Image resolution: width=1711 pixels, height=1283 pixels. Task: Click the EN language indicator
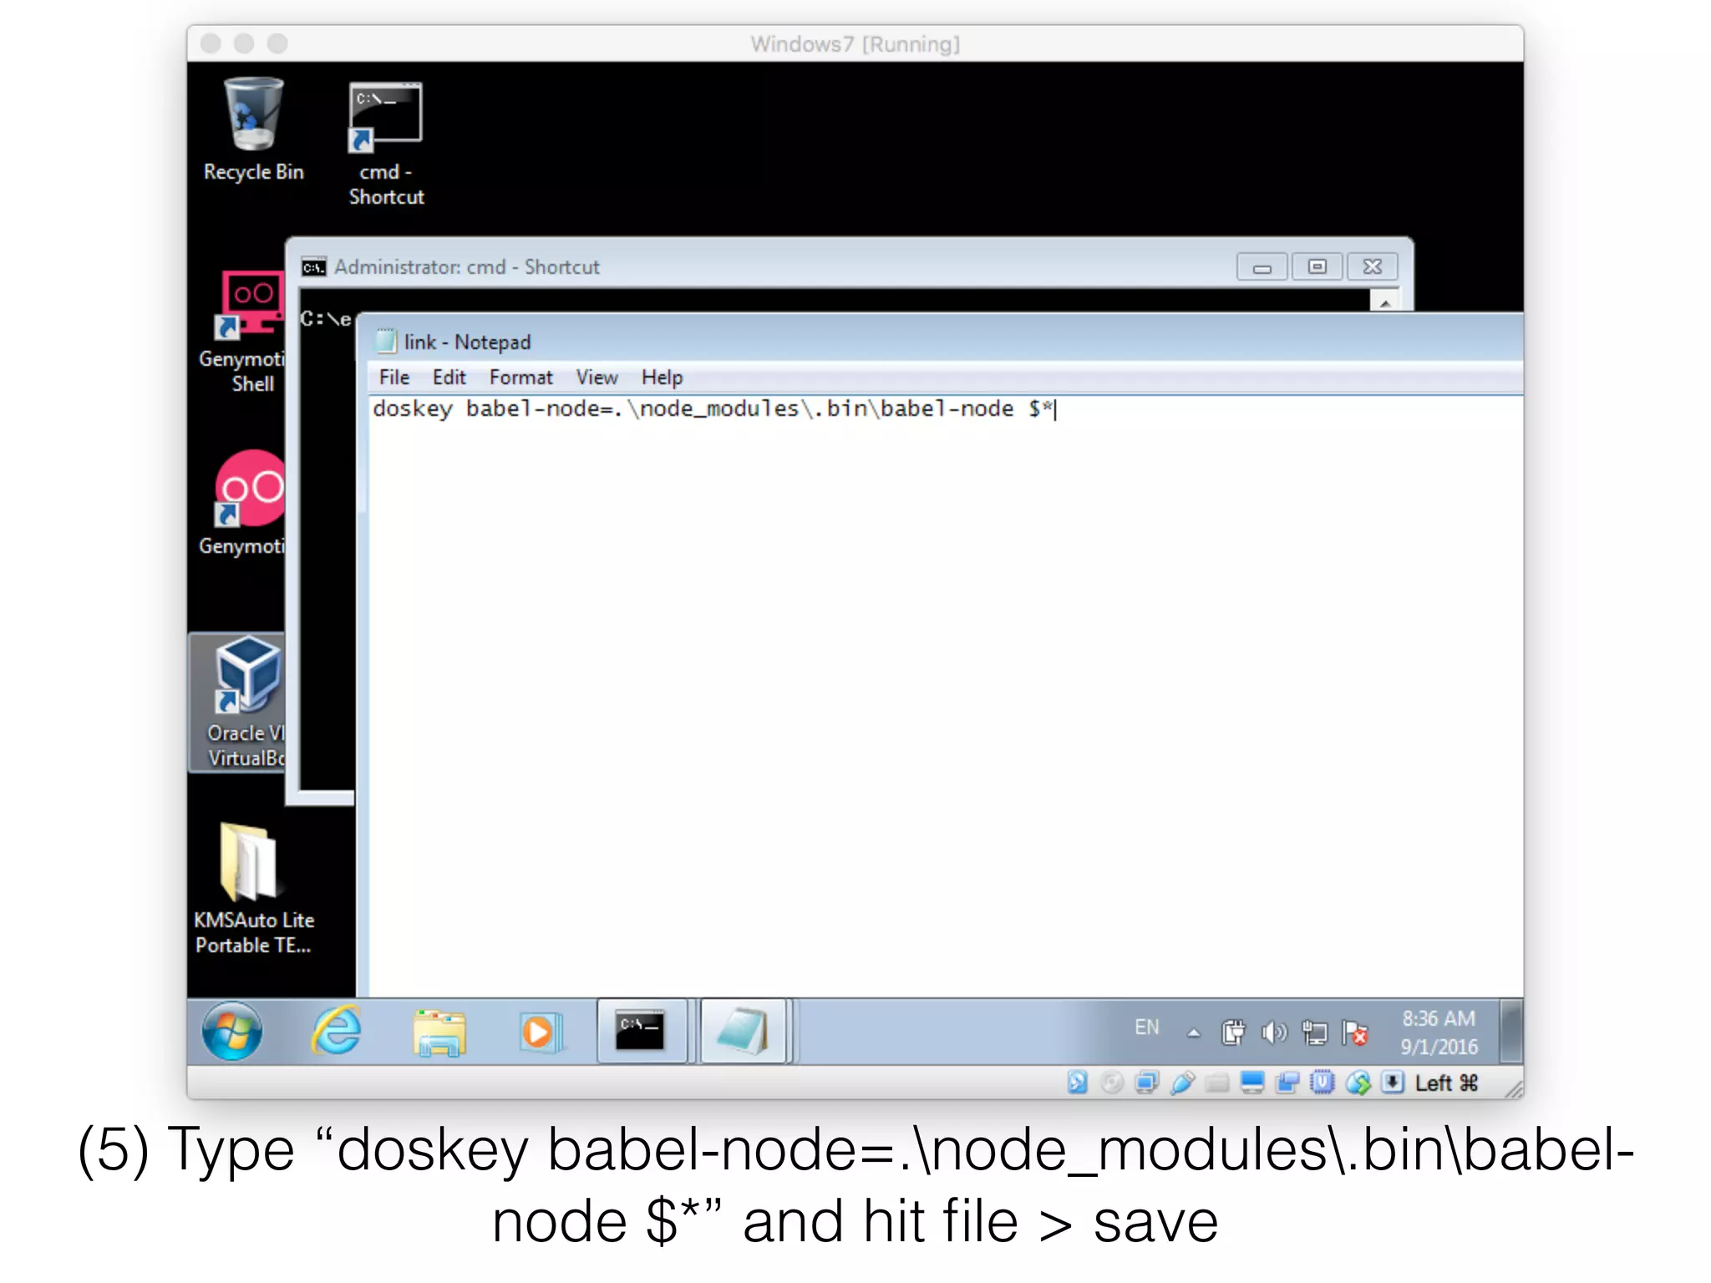click(1147, 1027)
